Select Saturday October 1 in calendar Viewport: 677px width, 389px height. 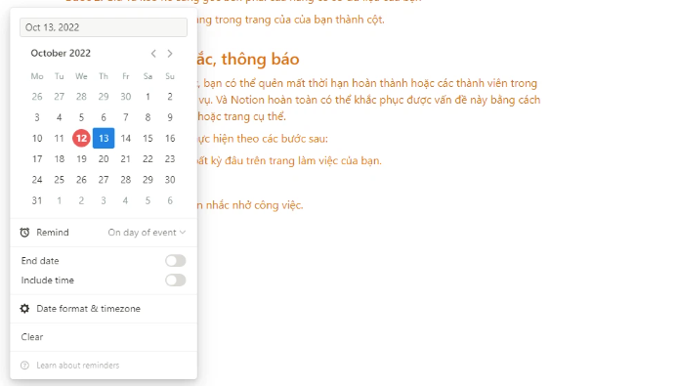(x=148, y=97)
